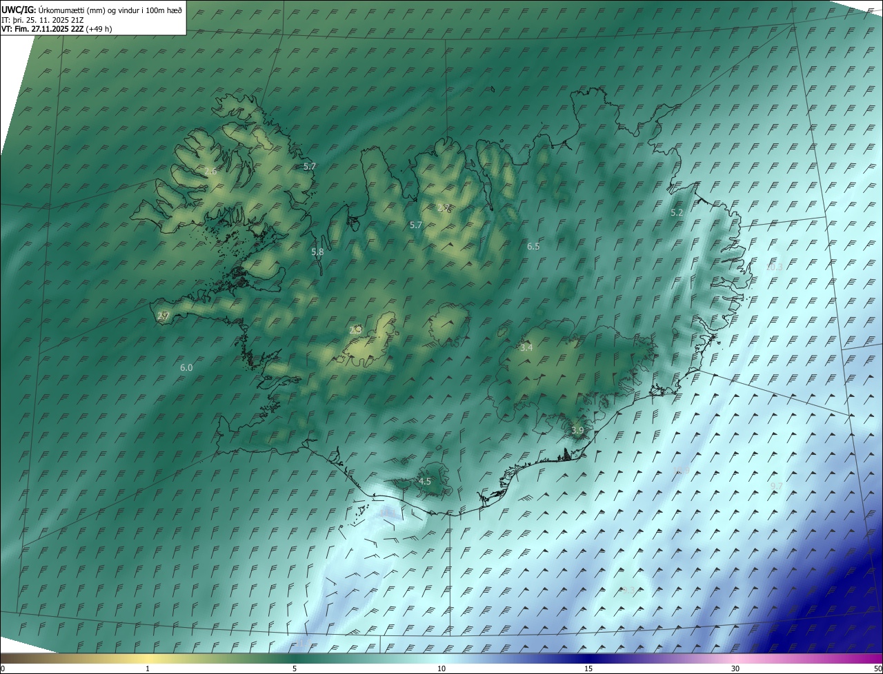883x674 pixels.
Task: Click the '50' label on the colour scale
Action: point(877,668)
